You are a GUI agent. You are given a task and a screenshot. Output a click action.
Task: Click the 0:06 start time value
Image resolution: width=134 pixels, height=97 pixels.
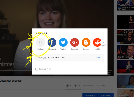[49, 69]
